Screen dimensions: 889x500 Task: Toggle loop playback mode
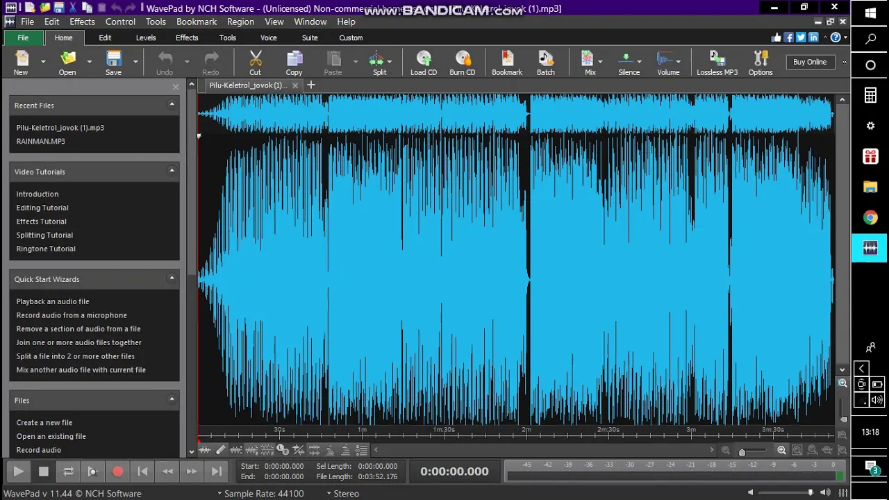pyautogui.click(x=68, y=472)
